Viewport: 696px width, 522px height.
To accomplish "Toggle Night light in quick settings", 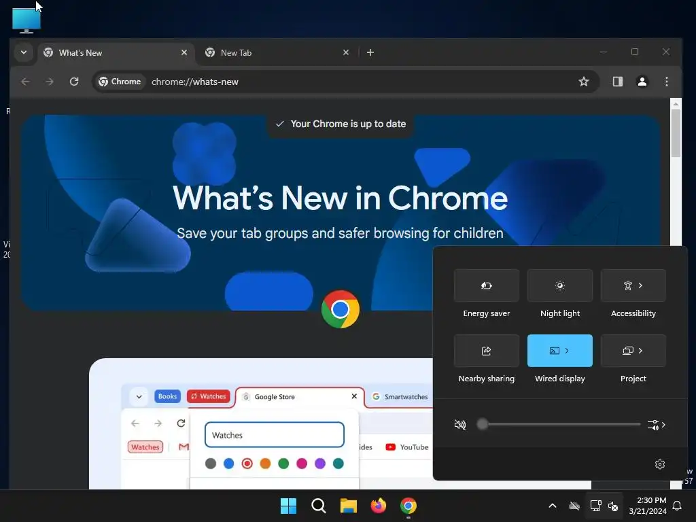I will click(x=560, y=285).
